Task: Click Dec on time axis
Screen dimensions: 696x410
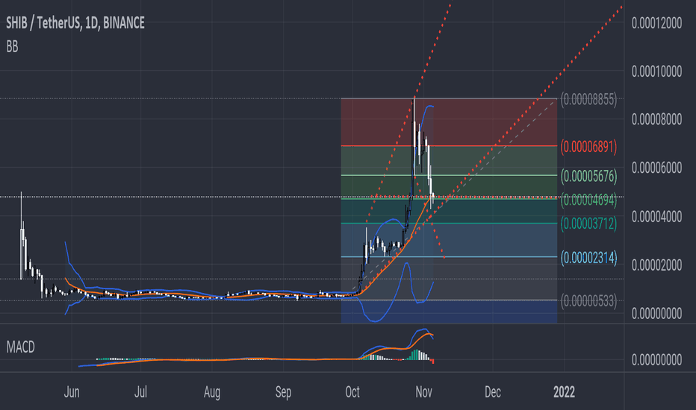Action: point(492,392)
